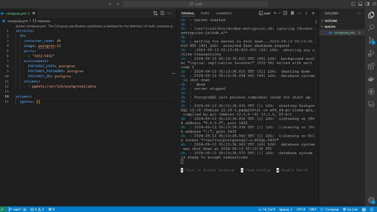Switch to the COMMENTS tab

pyautogui.click(x=223, y=13)
